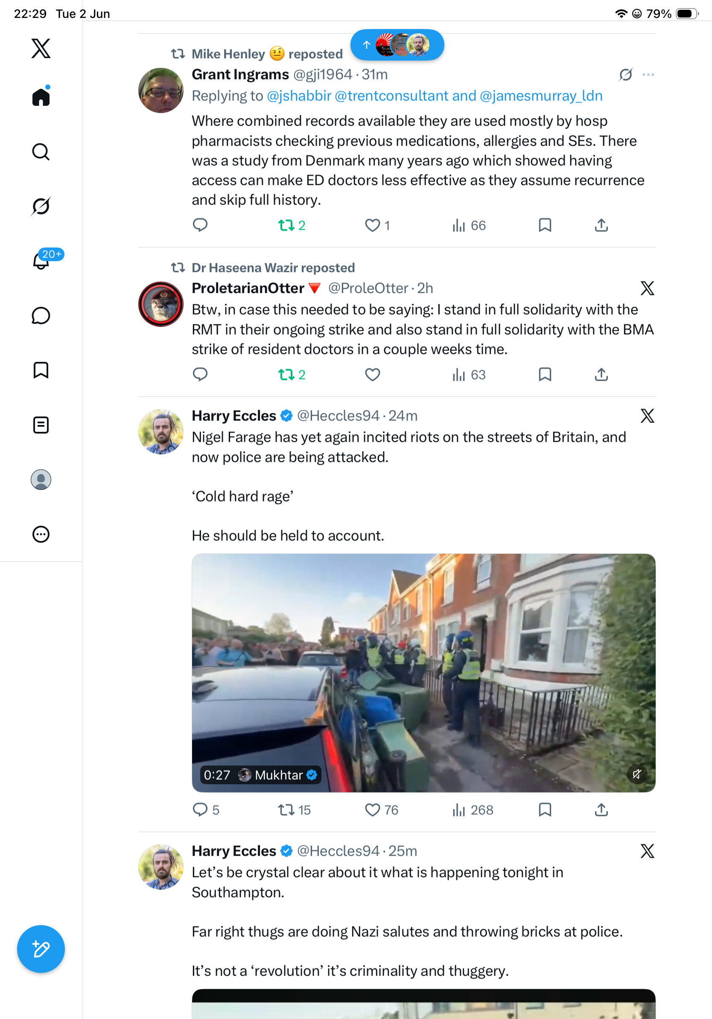Open the @jshabbir mention link

(x=299, y=96)
